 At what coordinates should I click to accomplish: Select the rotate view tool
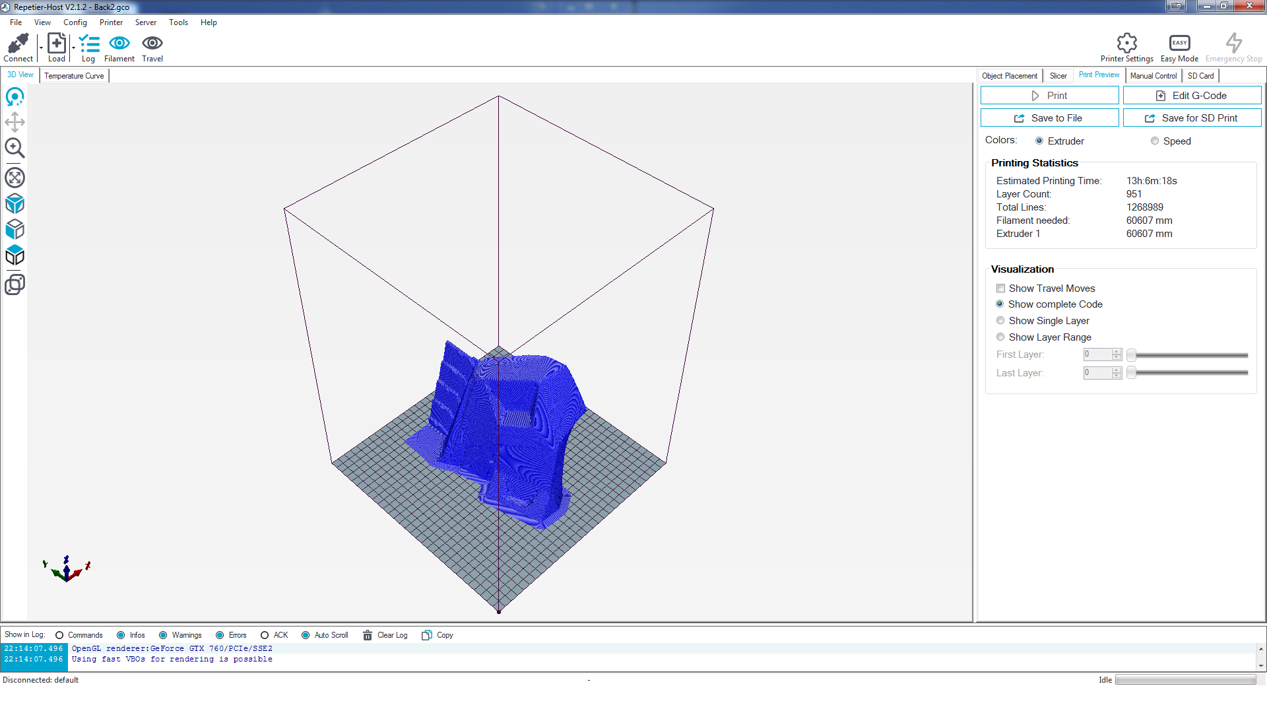click(x=15, y=97)
